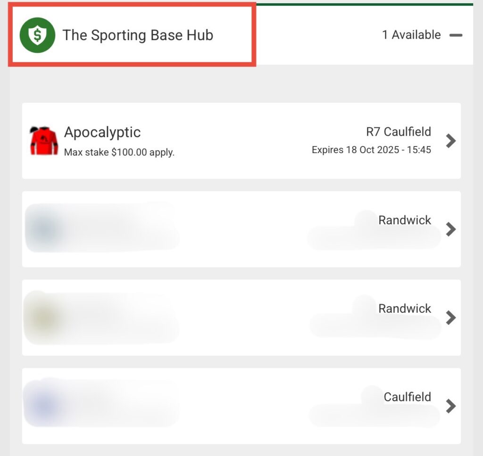Click blurred blue silks in bottom Caulfield card
Viewport: 483px width, 456px height.
44,405
